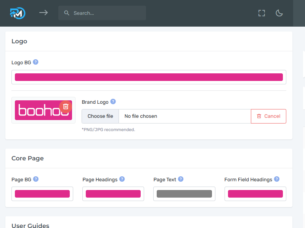
Task: Open help tooltip for Brand Logo
Action: point(113,102)
